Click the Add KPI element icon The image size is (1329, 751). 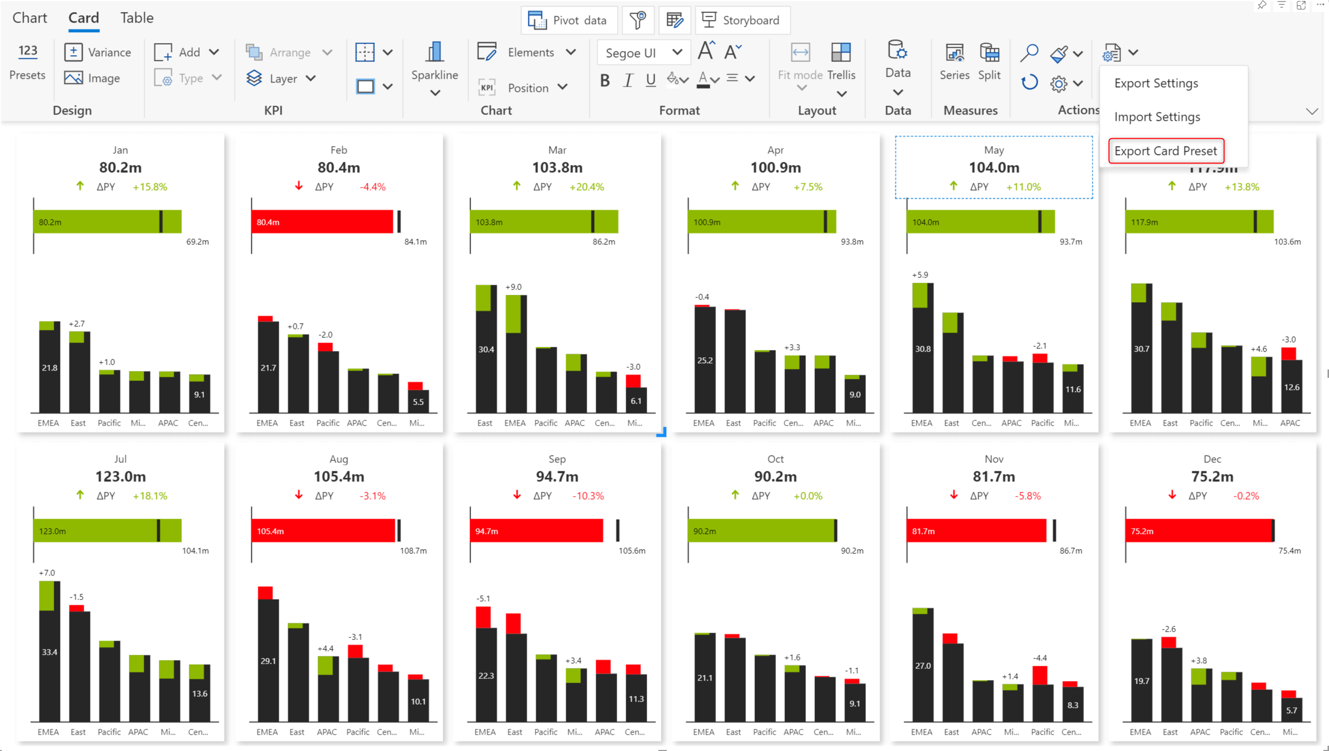coord(163,52)
